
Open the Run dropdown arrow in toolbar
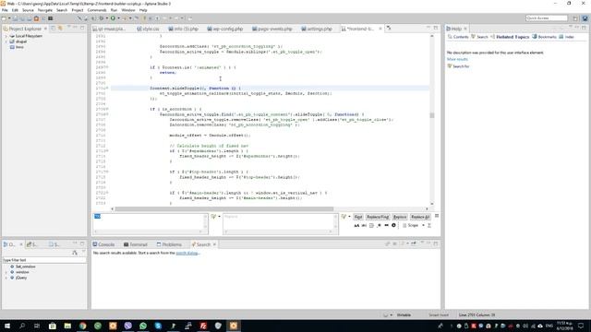point(118,18)
